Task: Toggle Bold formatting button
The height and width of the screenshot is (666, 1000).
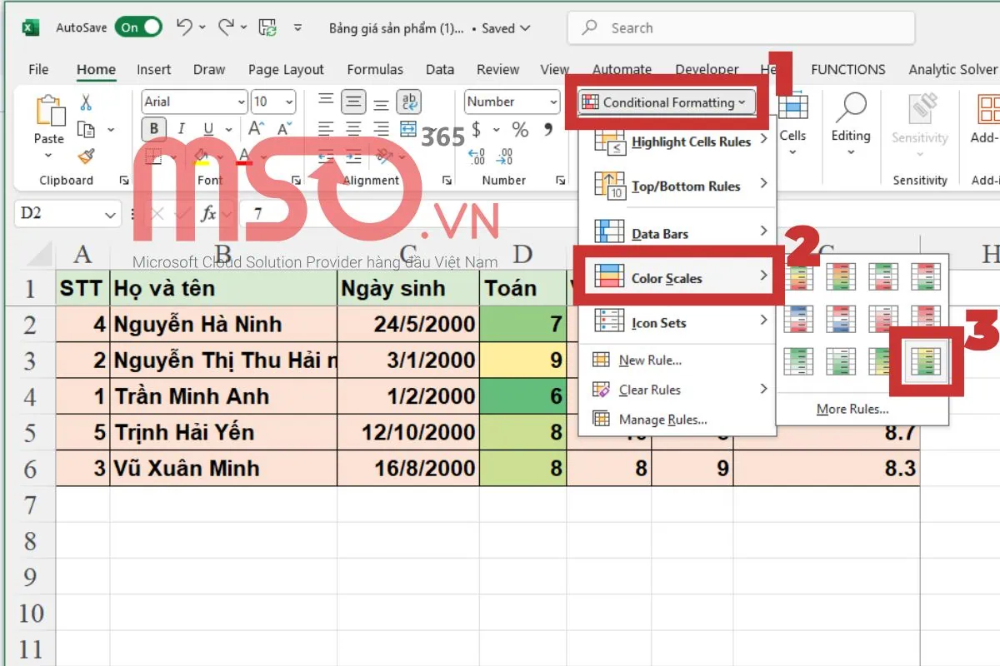Action: point(153,129)
